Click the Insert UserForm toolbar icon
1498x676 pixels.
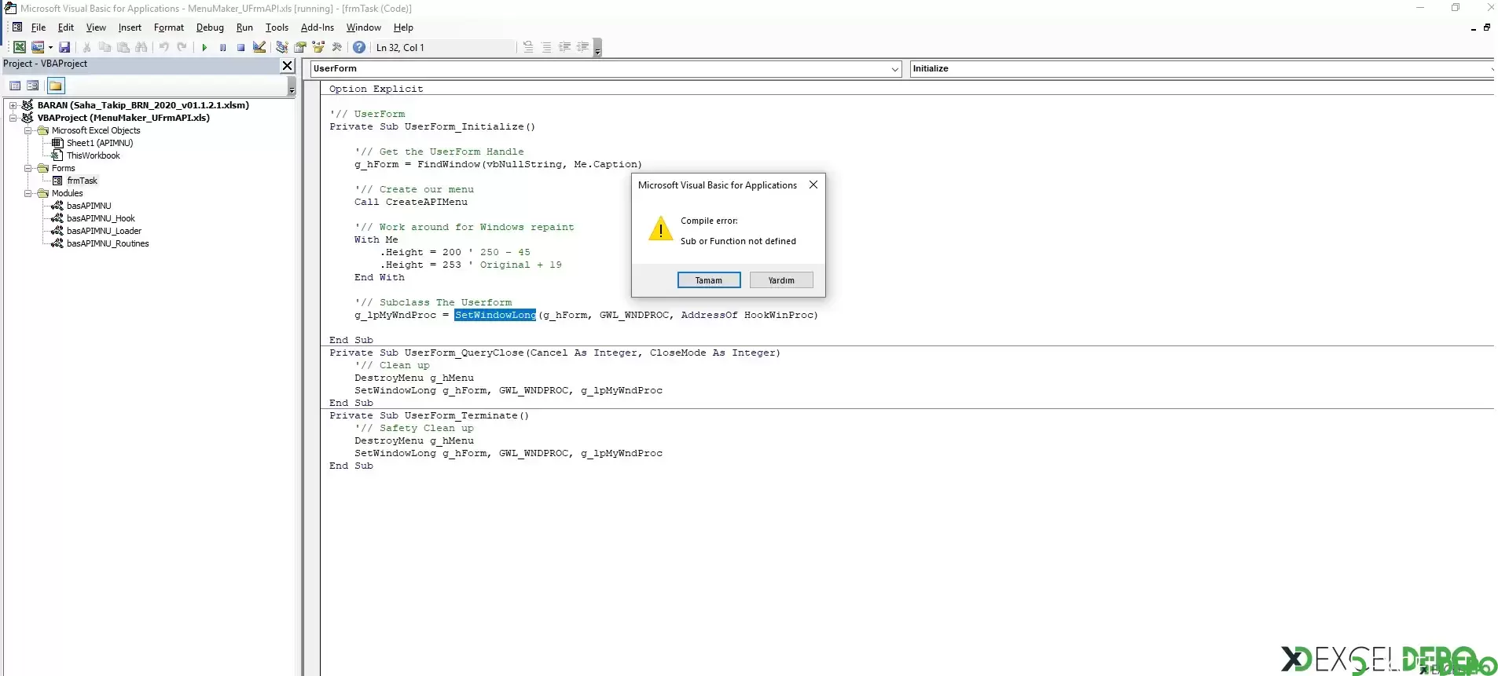click(37, 47)
